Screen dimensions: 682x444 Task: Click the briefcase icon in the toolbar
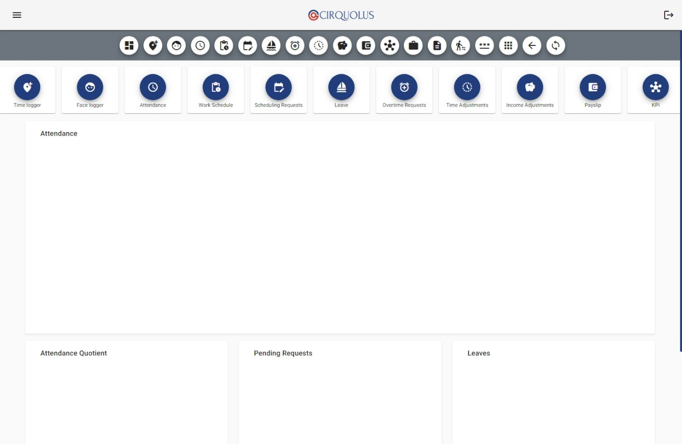click(x=413, y=45)
